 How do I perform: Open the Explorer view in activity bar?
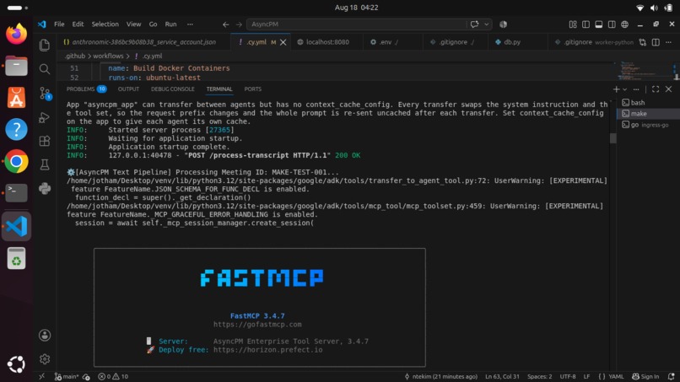(x=44, y=45)
